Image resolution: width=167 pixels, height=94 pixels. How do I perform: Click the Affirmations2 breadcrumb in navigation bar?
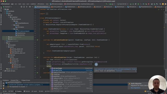[x=5, y=4]
